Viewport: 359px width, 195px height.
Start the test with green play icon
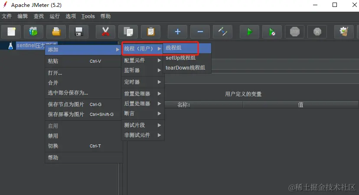(250, 32)
